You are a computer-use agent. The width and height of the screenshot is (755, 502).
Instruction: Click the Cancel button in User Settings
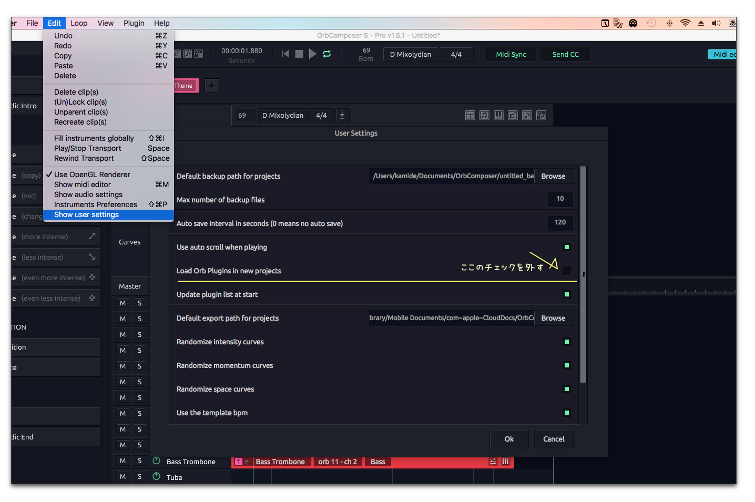pos(554,439)
